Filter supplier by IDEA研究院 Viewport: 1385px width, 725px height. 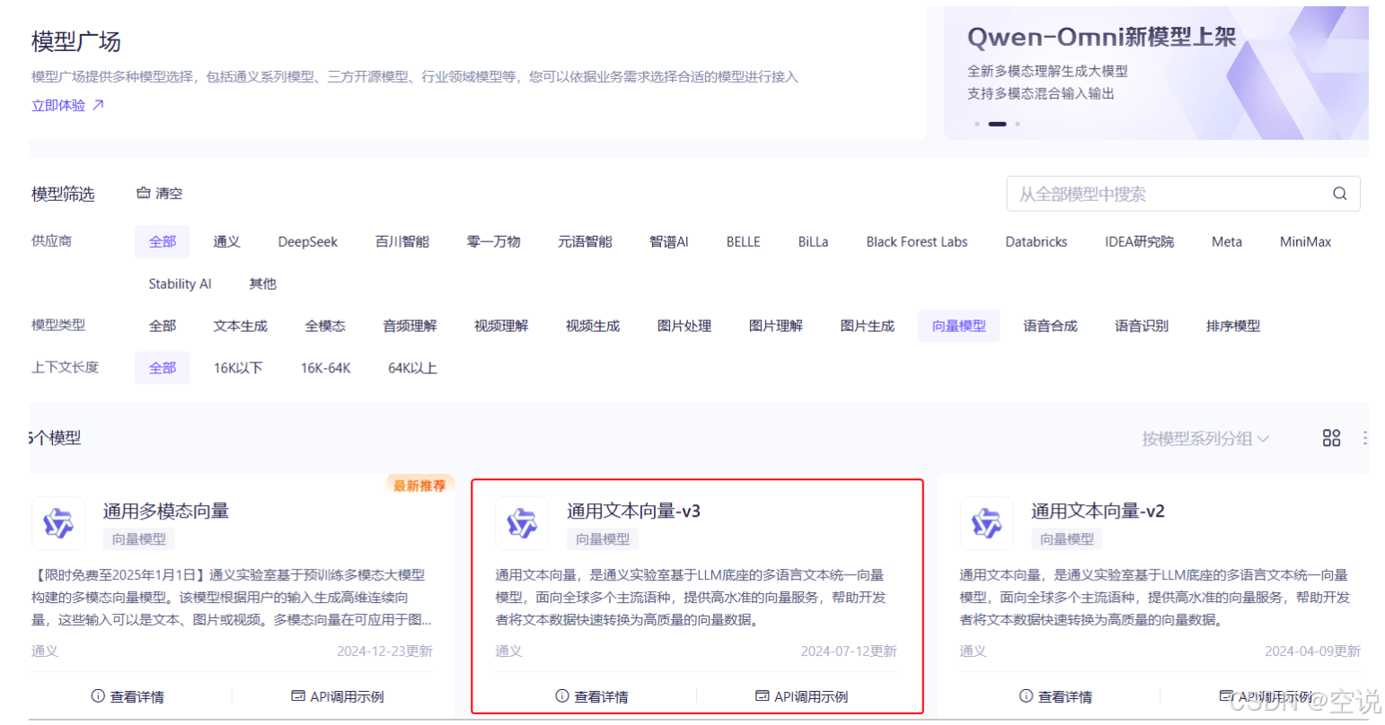coord(1140,241)
